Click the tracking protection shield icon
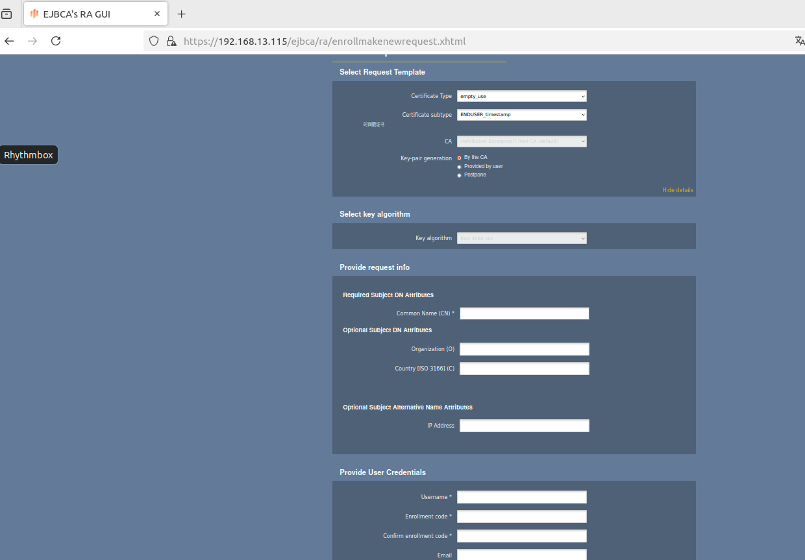This screenshot has width=805, height=560. coord(154,41)
